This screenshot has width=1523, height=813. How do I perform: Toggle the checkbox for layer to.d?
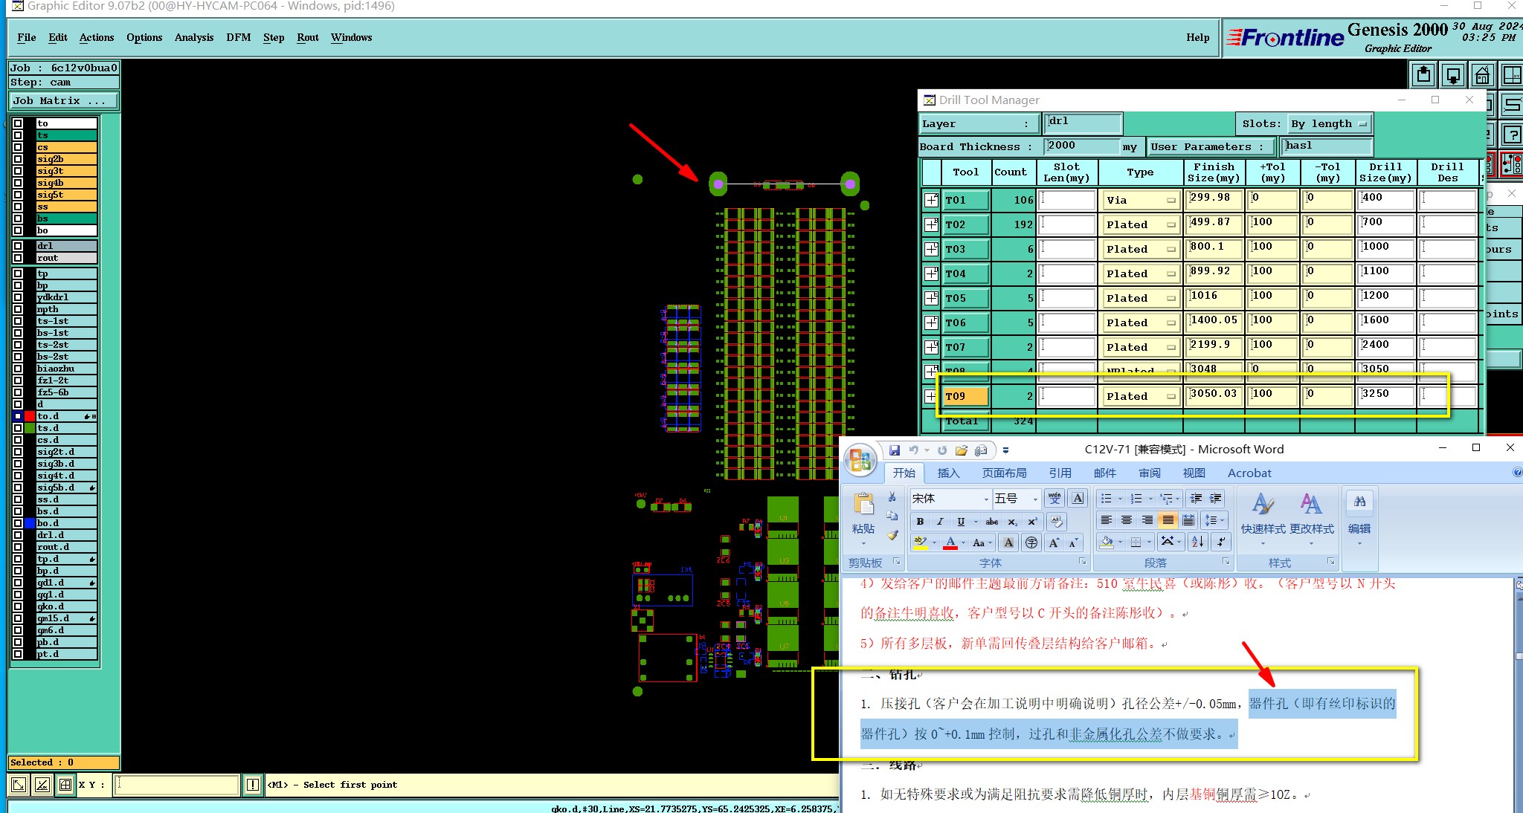point(18,416)
